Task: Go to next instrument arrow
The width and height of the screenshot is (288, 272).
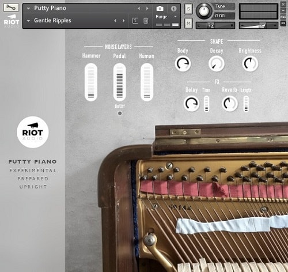Action: click(147, 9)
